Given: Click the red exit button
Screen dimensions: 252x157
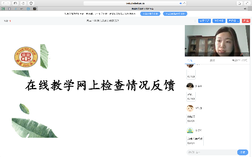Looking at the screenshot, I should tap(246, 21).
